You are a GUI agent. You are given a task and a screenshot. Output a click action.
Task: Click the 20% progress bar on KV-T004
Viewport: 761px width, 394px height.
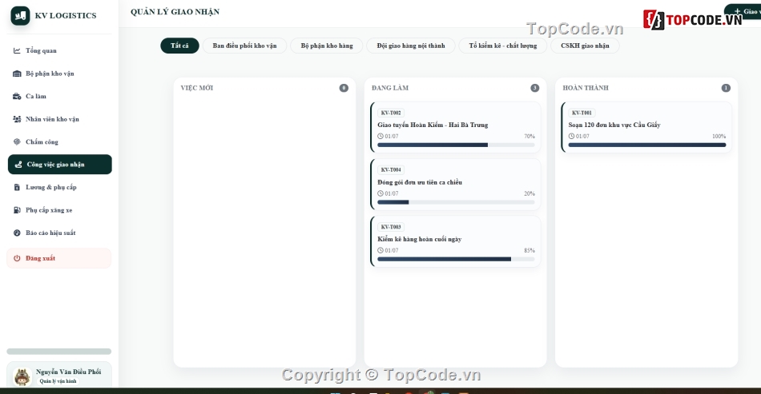tap(457, 202)
